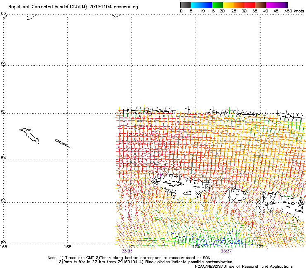Click the red 30-35 knots legend color

[250, 5]
